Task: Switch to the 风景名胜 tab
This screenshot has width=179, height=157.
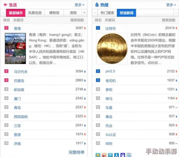Action: (x=35, y=13)
